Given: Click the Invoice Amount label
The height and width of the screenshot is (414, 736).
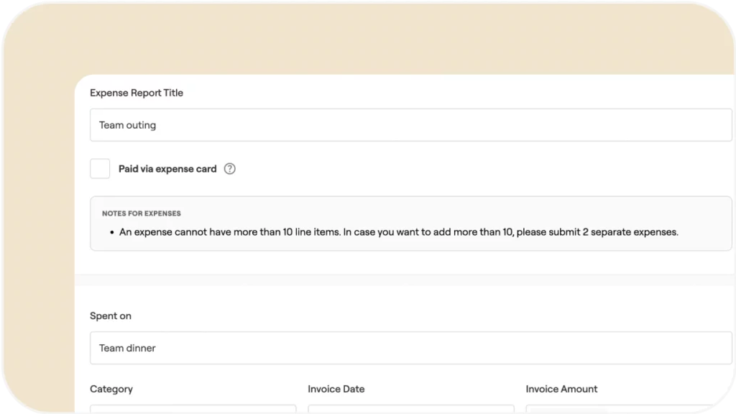Looking at the screenshot, I should (x=561, y=389).
